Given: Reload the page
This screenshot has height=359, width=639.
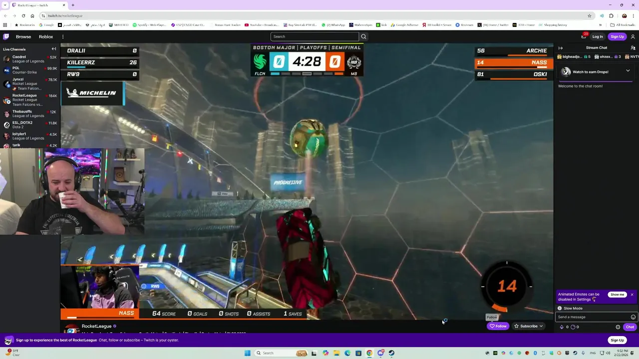Looking at the screenshot, I should click(x=23, y=15).
